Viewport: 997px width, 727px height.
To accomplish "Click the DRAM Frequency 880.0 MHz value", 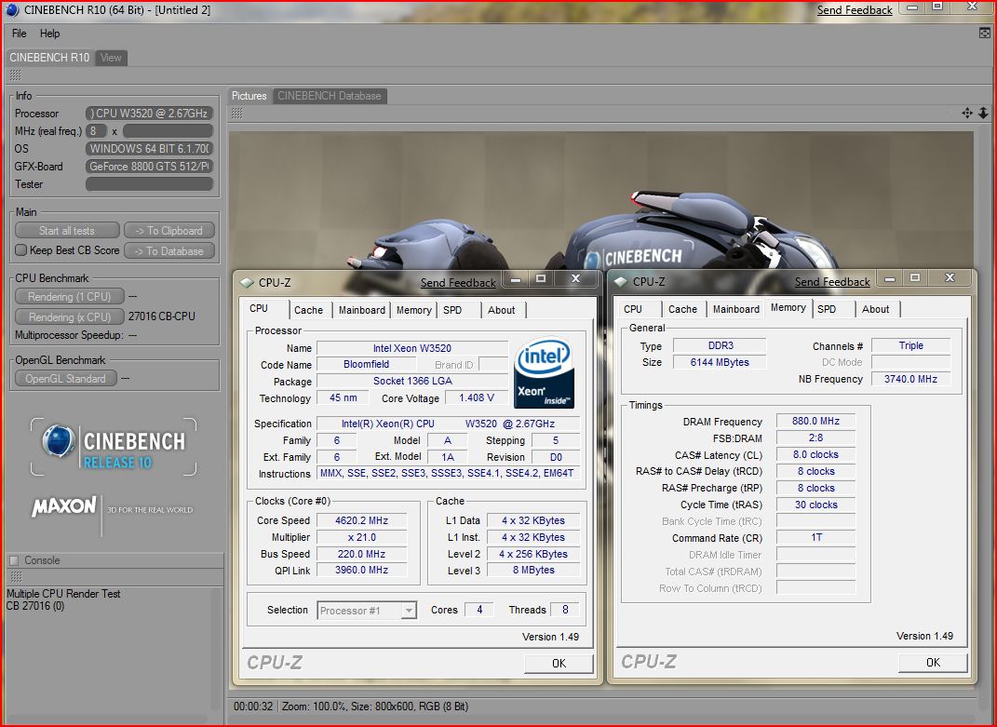I will (x=815, y=421).
